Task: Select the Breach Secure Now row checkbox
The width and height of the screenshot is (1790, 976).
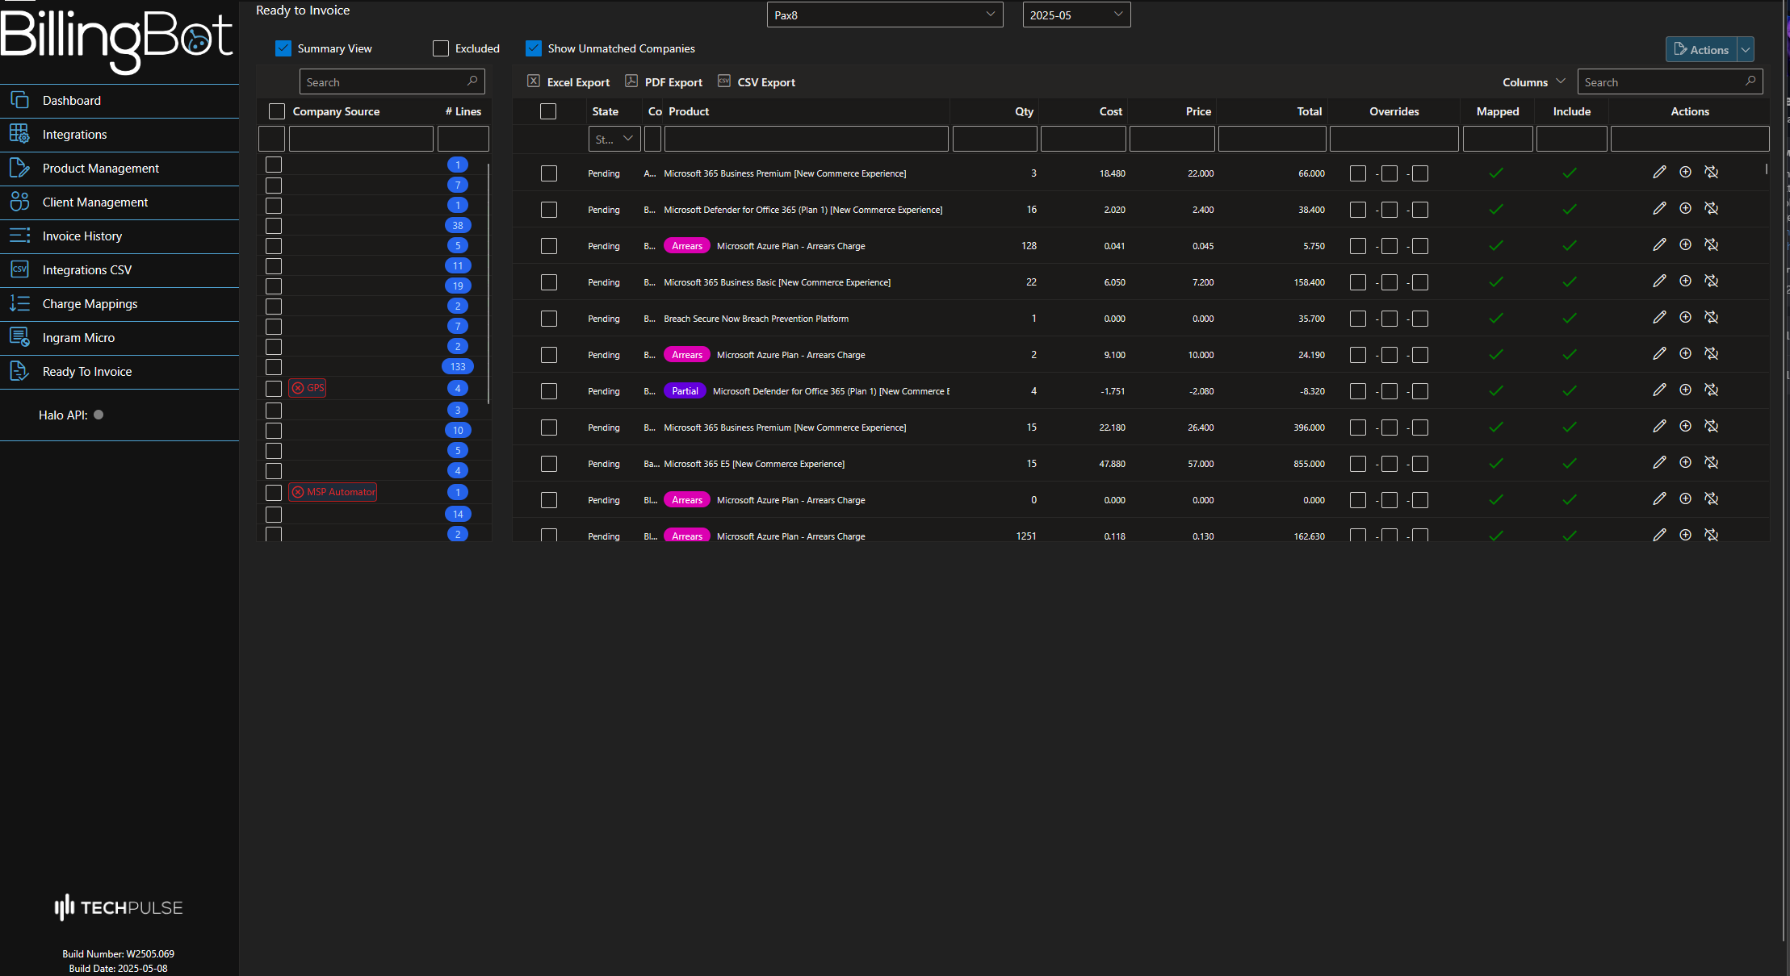Action: tap(549, 319)
